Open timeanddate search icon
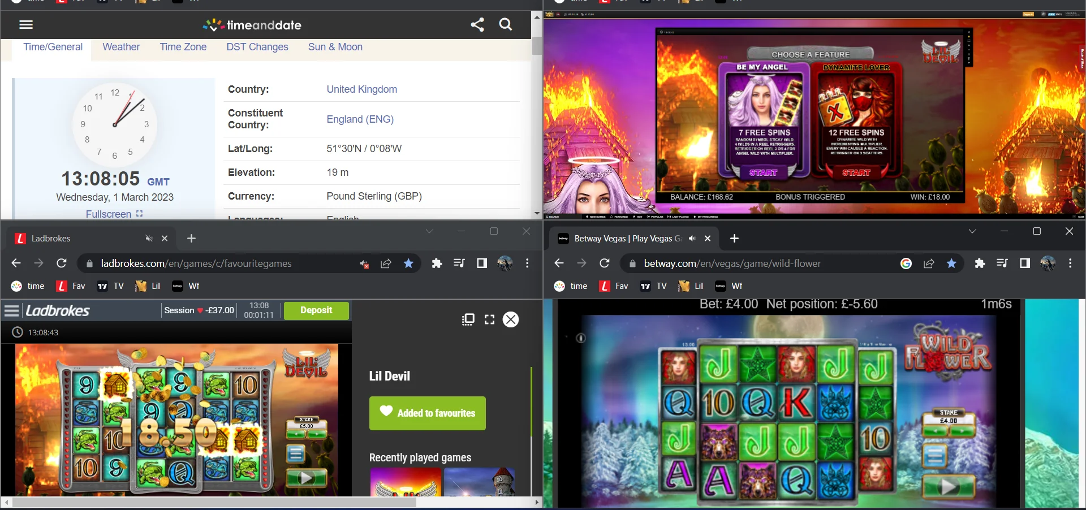The height and width of the screenshot is (510, 1086). [x=506, y=24]
